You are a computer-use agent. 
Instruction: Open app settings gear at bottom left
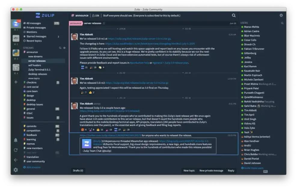16,170
